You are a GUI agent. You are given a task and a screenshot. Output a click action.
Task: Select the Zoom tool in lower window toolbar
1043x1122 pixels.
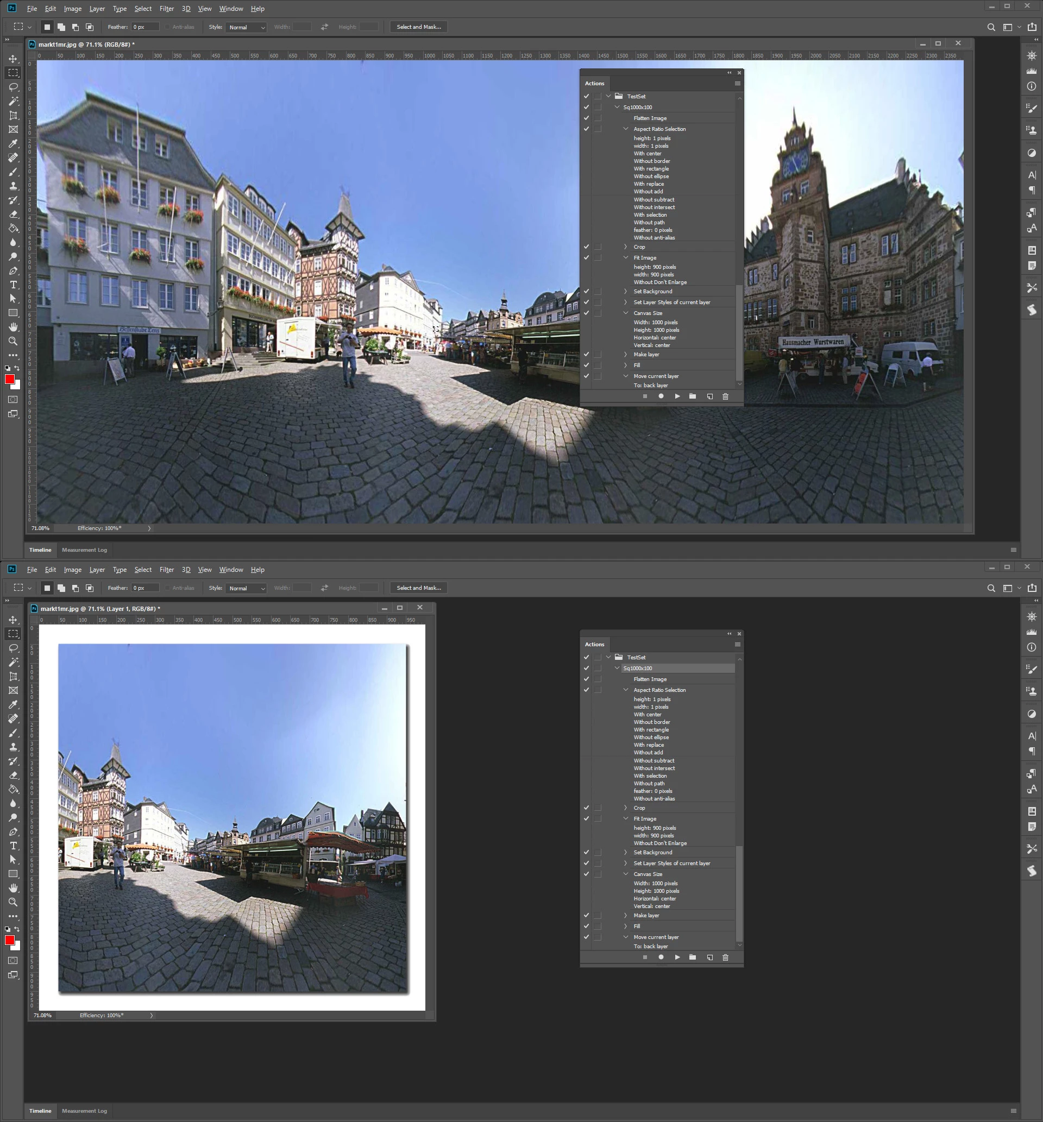pos(13,902)
